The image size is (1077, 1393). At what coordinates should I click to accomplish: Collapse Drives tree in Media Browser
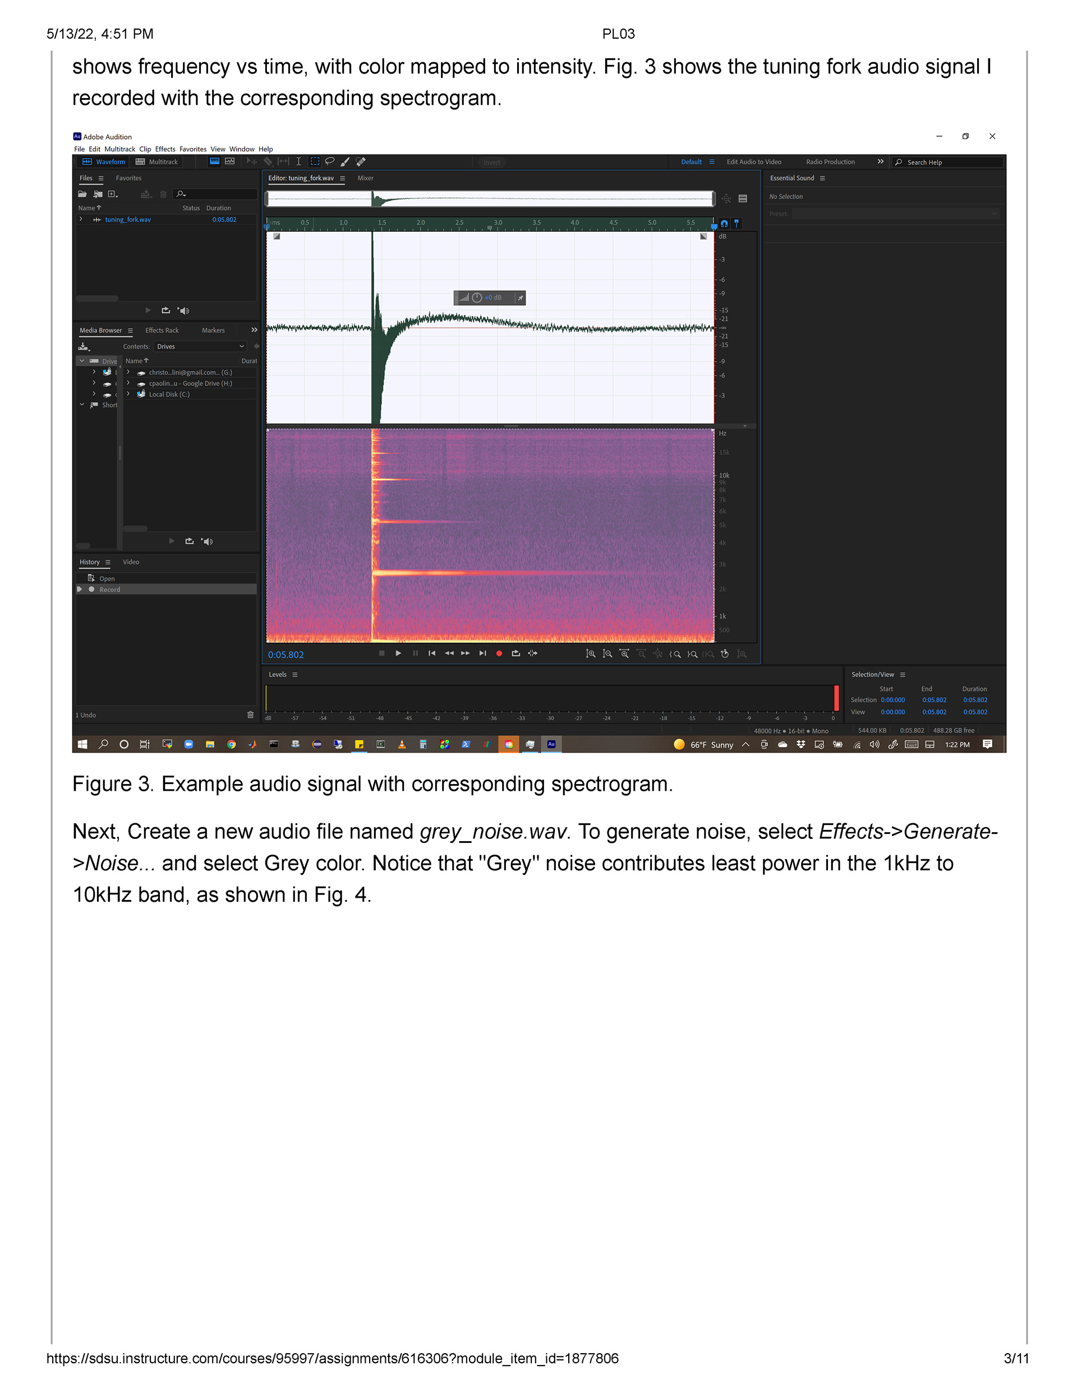click(82, 361)
